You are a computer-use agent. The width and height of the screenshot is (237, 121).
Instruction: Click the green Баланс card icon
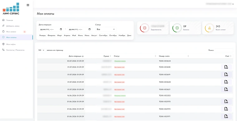point(177,28)
